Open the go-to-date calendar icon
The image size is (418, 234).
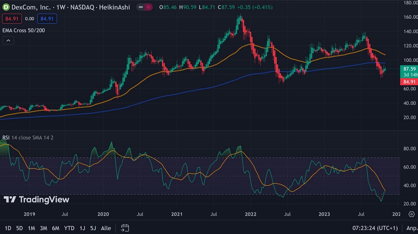[x=125, y=228]
